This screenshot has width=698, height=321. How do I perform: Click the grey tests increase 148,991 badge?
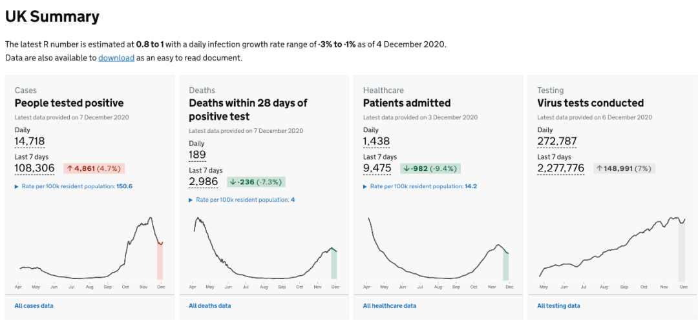(x=624, y=168)
